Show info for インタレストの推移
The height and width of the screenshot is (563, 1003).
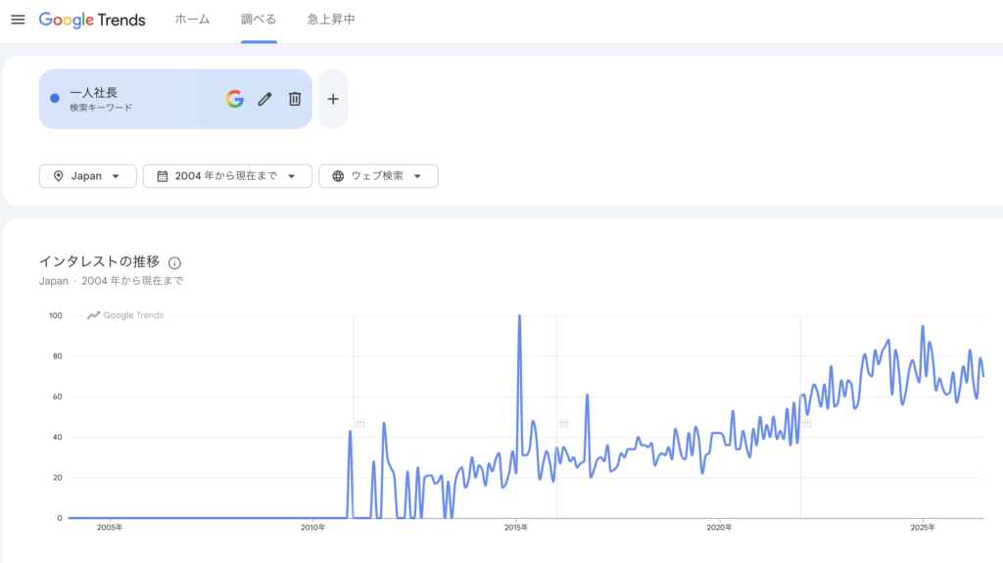click(174, 263)
